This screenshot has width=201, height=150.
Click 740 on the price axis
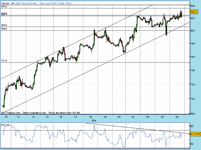coord(193,70)
